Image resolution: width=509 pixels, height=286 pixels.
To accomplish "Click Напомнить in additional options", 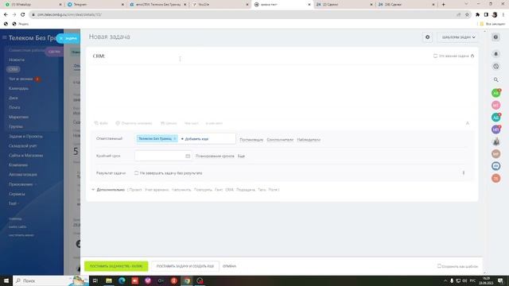I will pyautogui.click(x=181, y=190).
